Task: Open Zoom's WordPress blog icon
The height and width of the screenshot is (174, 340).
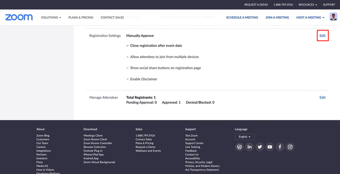Action: click(239, 147)
